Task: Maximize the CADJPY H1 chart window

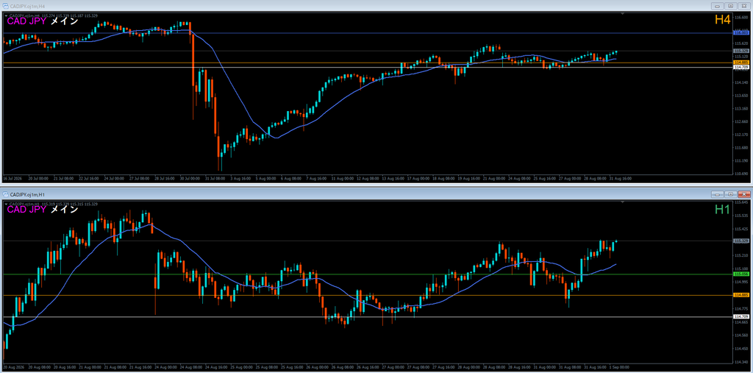Action: coord(731,194)
